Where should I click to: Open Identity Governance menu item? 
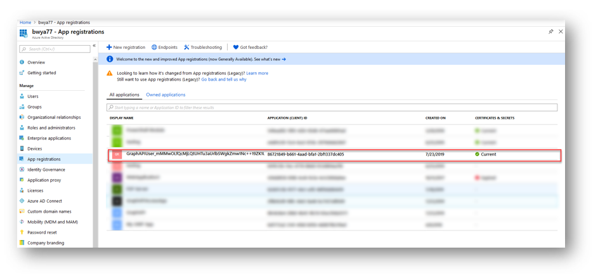pos(46,169)
